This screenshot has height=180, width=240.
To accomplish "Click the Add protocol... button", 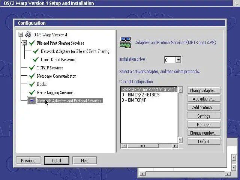I will [204, 108].
